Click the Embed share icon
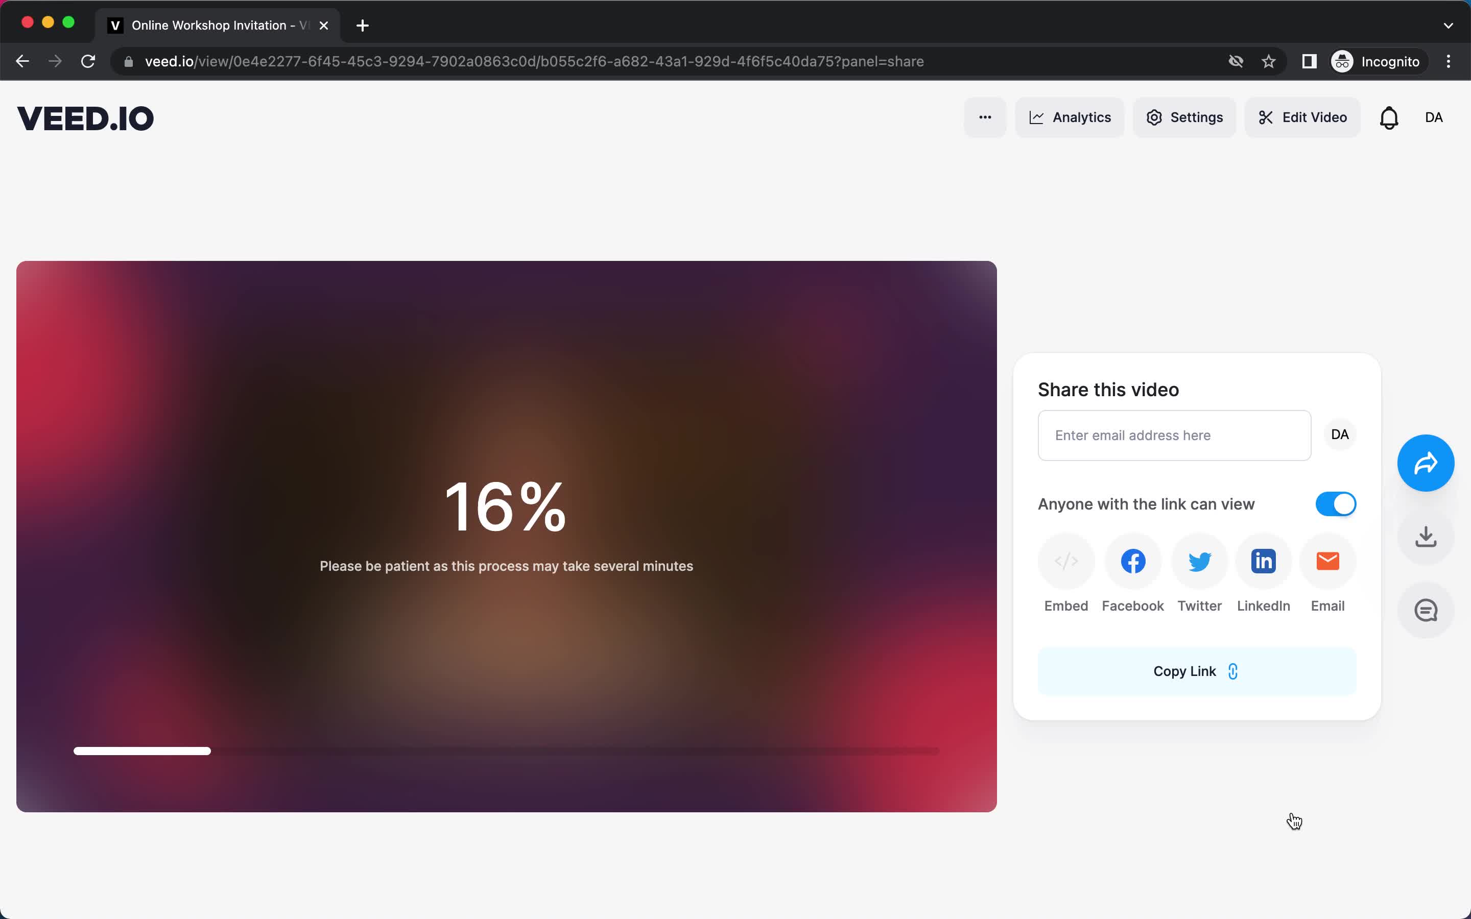 coord(1066,561)
